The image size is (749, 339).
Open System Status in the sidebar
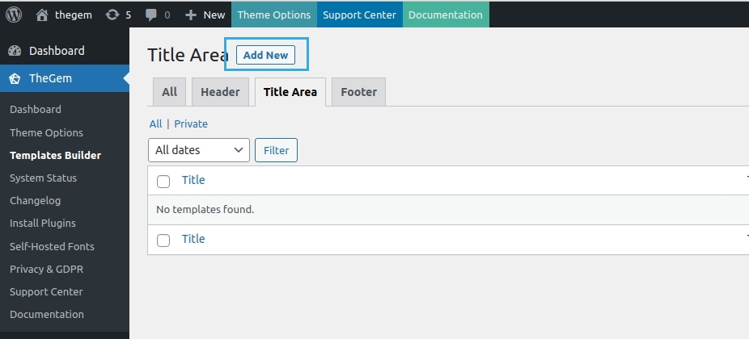(44, 178)
